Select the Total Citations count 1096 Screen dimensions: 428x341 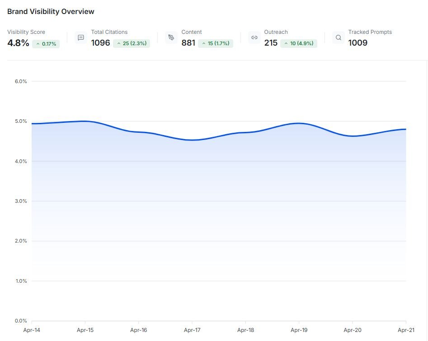[100, 43]
